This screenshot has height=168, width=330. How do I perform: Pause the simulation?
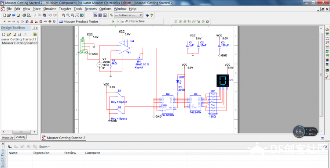tap(118, 21)
